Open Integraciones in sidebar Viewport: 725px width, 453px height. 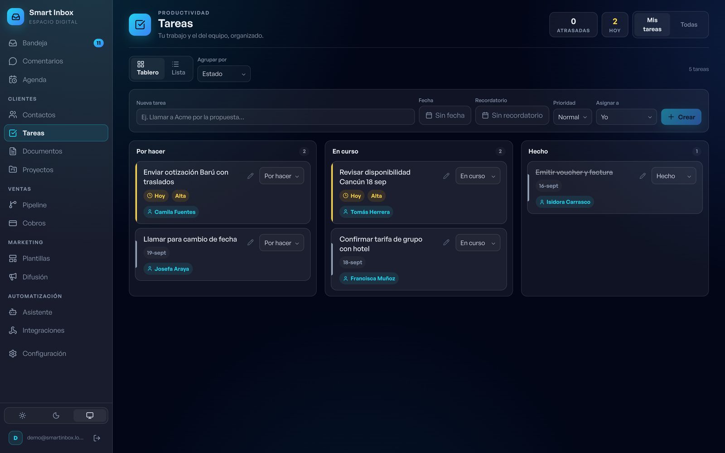point(56,331)
